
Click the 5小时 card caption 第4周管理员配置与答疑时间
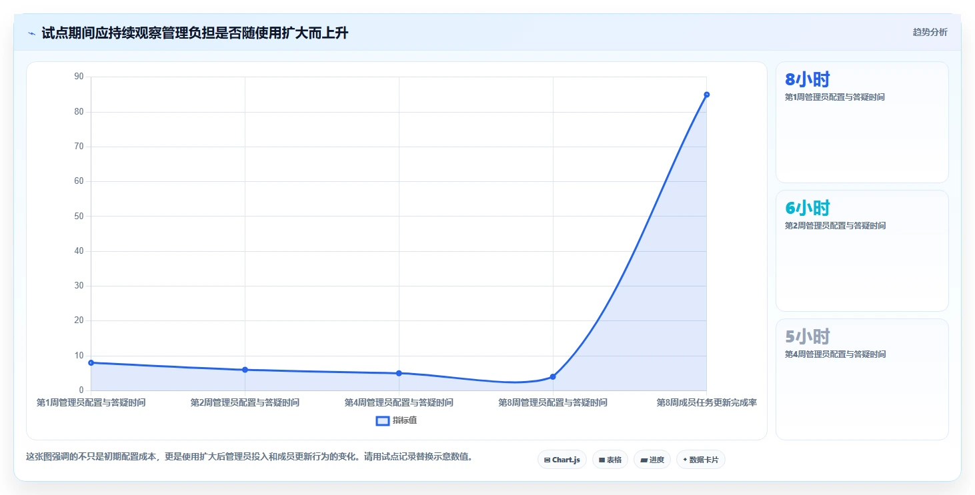coord(835,354)
